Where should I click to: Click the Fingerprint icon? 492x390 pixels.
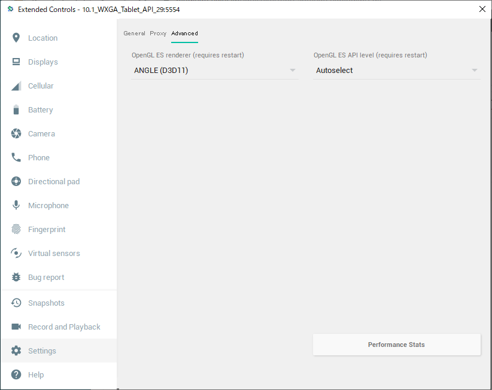click(x=16, y=229)
